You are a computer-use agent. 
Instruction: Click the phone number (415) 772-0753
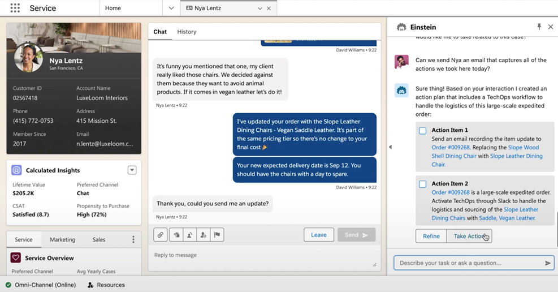point(33,121)
